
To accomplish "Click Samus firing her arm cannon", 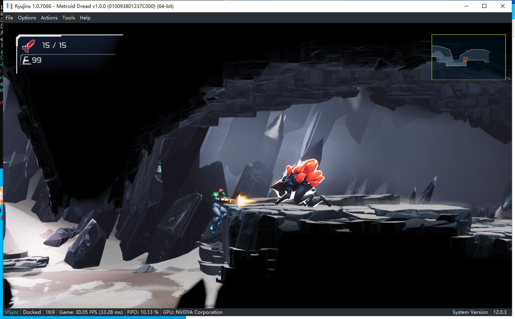I will [219, 209].
